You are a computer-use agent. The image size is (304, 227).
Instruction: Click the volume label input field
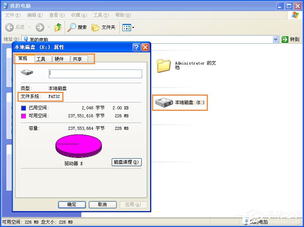(95, 73)
